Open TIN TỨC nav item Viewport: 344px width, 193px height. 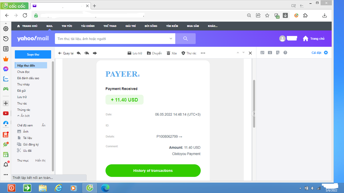pyautogui.click(x=67, y=26)
